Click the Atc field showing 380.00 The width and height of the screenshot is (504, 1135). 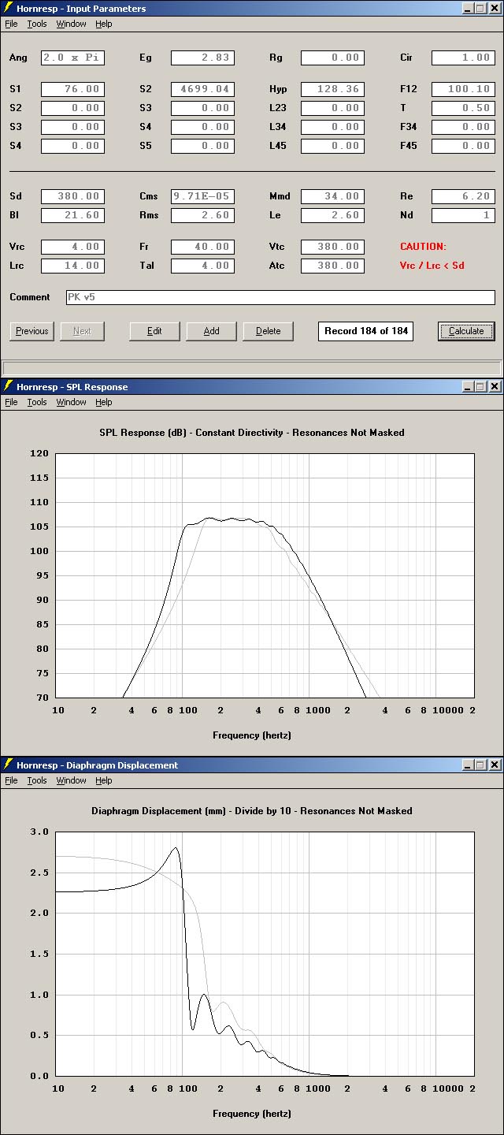(332, 266)
